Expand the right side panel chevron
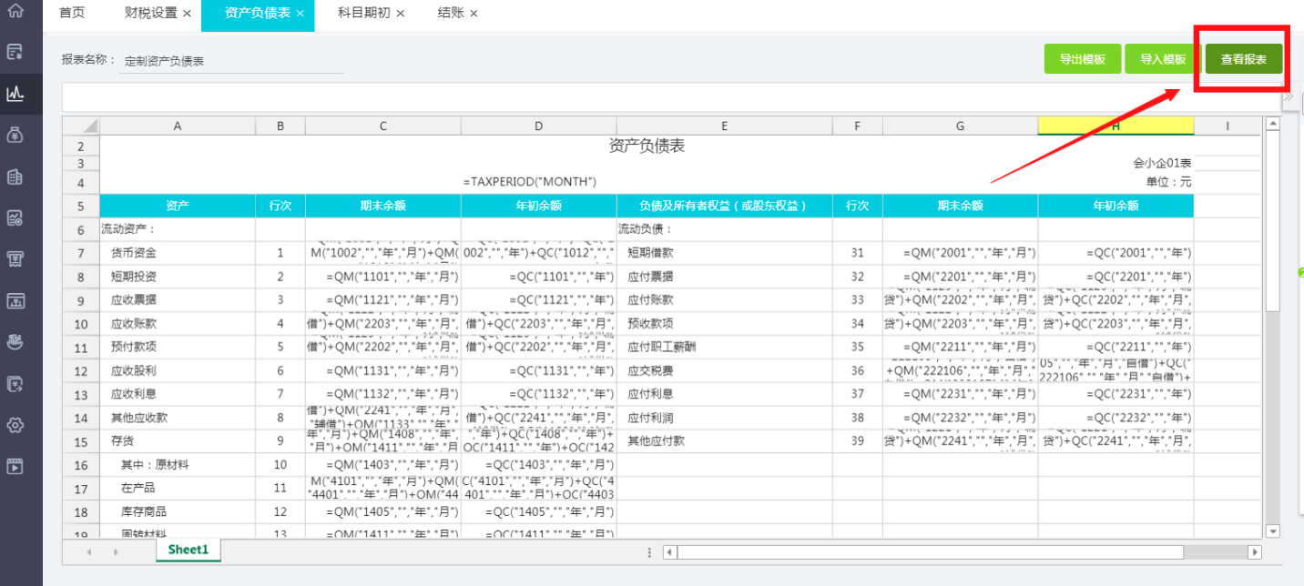The width and height of the screenshot is (1304, 586). (x=1289, y=97)
